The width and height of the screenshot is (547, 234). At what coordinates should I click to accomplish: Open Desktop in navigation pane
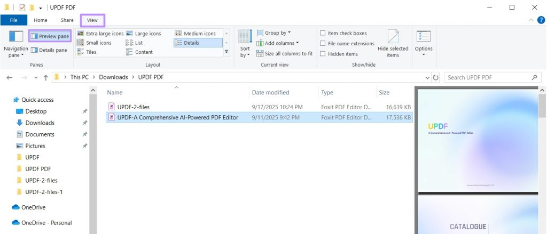pyautogui.click(x=32, y=111)
